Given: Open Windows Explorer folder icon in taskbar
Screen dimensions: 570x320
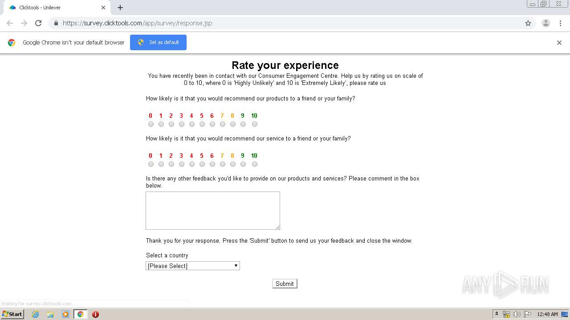Looking at the screenshot, I should pyautogui.click(x=50, y=314).
